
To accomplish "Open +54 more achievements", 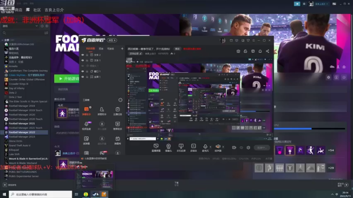I will click(x=331, y=150).
